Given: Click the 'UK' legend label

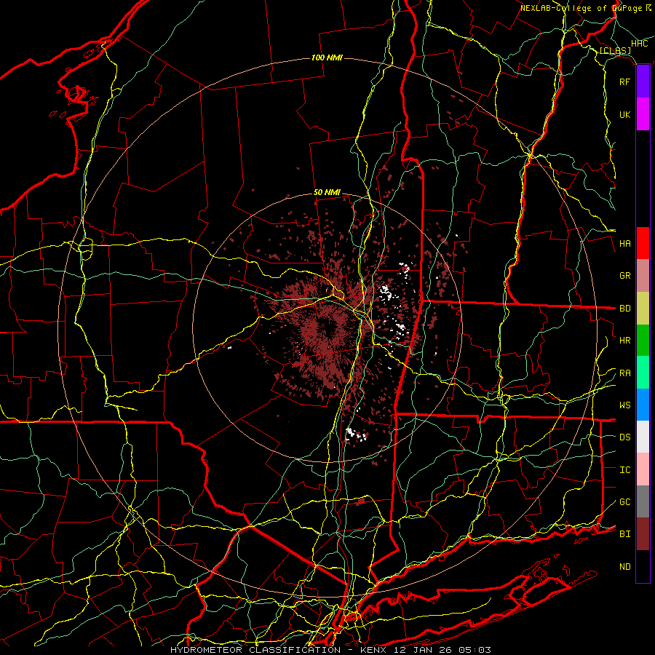Looking at the screenshot, I should (624, 114).
